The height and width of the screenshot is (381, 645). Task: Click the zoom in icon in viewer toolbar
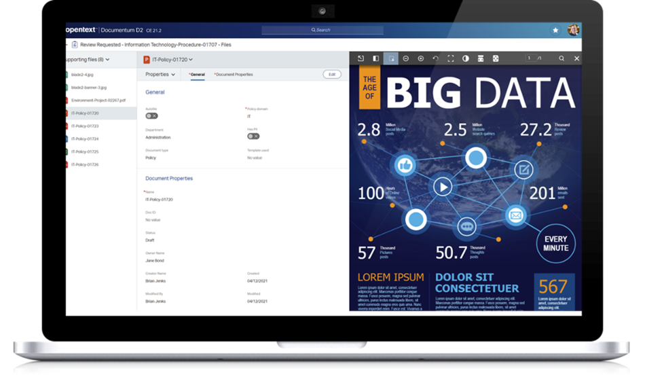coord(421,58)
